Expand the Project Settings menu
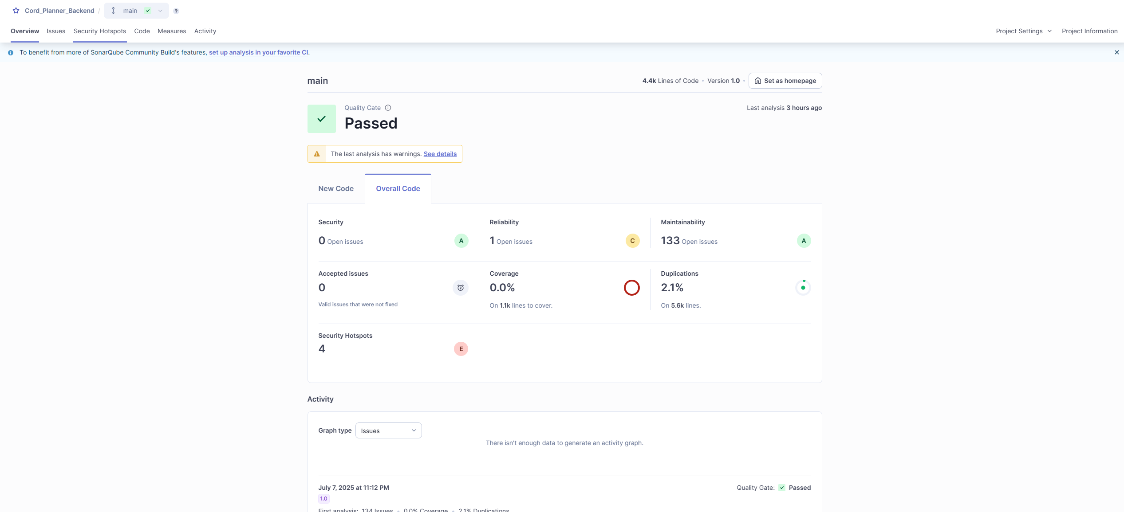Screen dimensions: 1124x512 point(1023,31)
